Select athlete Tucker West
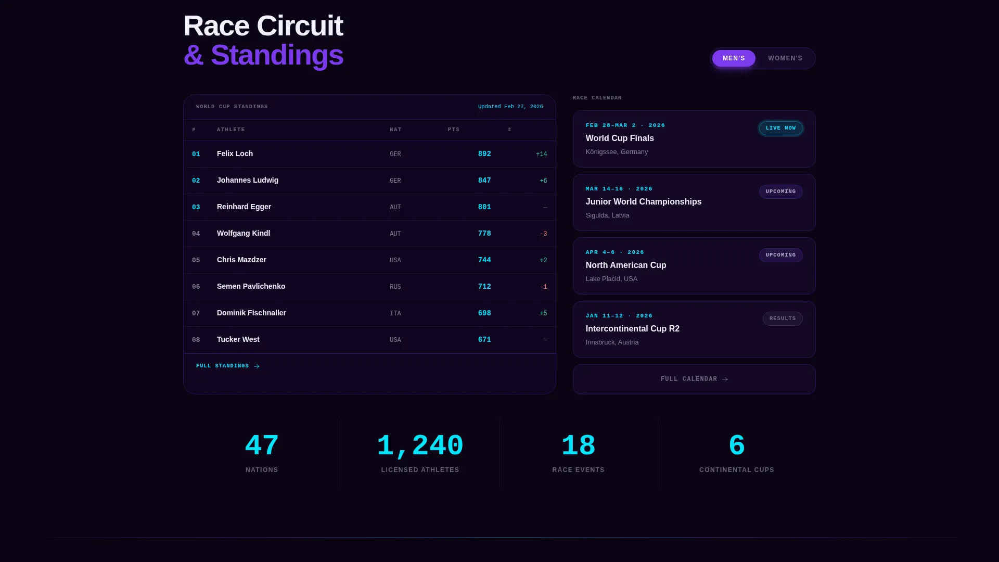Viewport: 999px width, 562px height. point(238,339)
